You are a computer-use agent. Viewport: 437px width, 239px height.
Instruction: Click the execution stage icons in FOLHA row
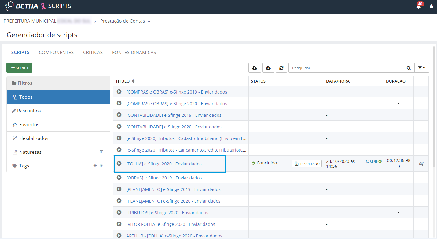point(374,161)
